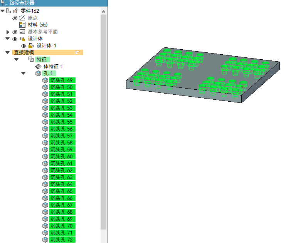The image size is (291, 243).
Task: Select 沉头孔 71 in the tree
Action: click(x=62, y=233)
